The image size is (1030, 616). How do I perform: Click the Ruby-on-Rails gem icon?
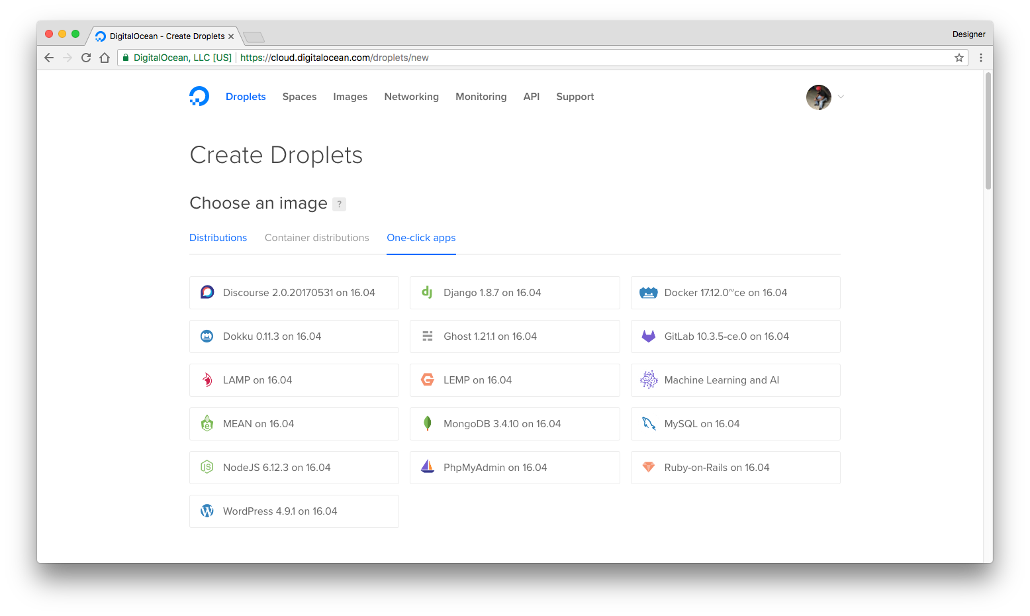649,467
